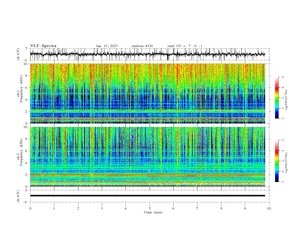
Task: Click the "5" volt tick of ch.3(V) axis
Action: [x=27, y=190]
